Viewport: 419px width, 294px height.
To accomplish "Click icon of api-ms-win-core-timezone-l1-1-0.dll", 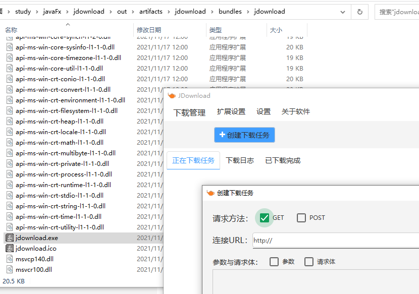I will [10, 57].
